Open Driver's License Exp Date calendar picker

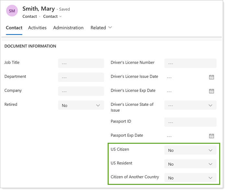tap(211, 91)
